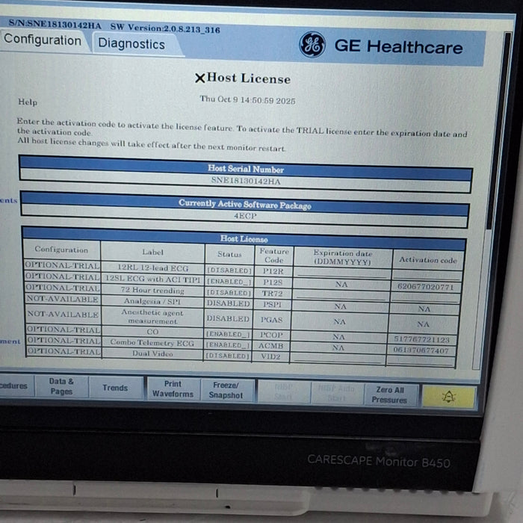Click the Anesthetic agent measurement label
Viewport: 523px width, 523px height.
[152, 317]
